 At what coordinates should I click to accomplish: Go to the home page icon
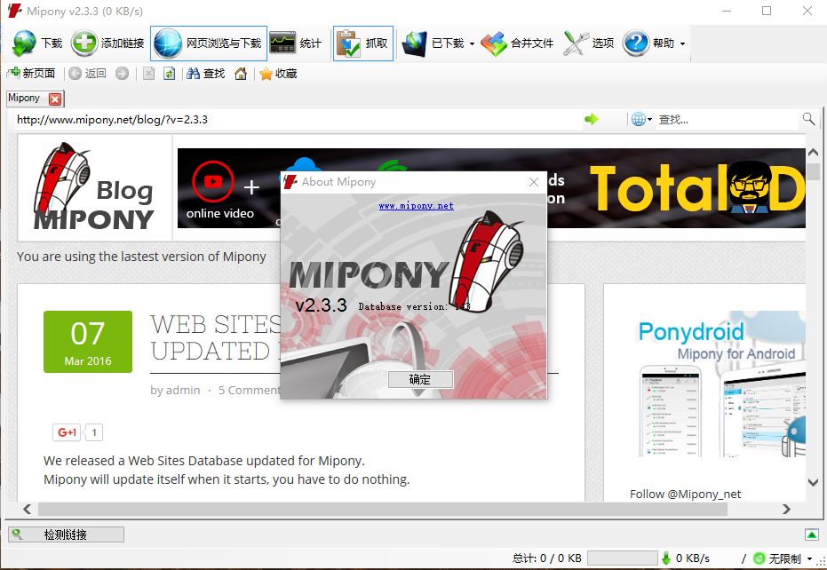tap(241, 74)
